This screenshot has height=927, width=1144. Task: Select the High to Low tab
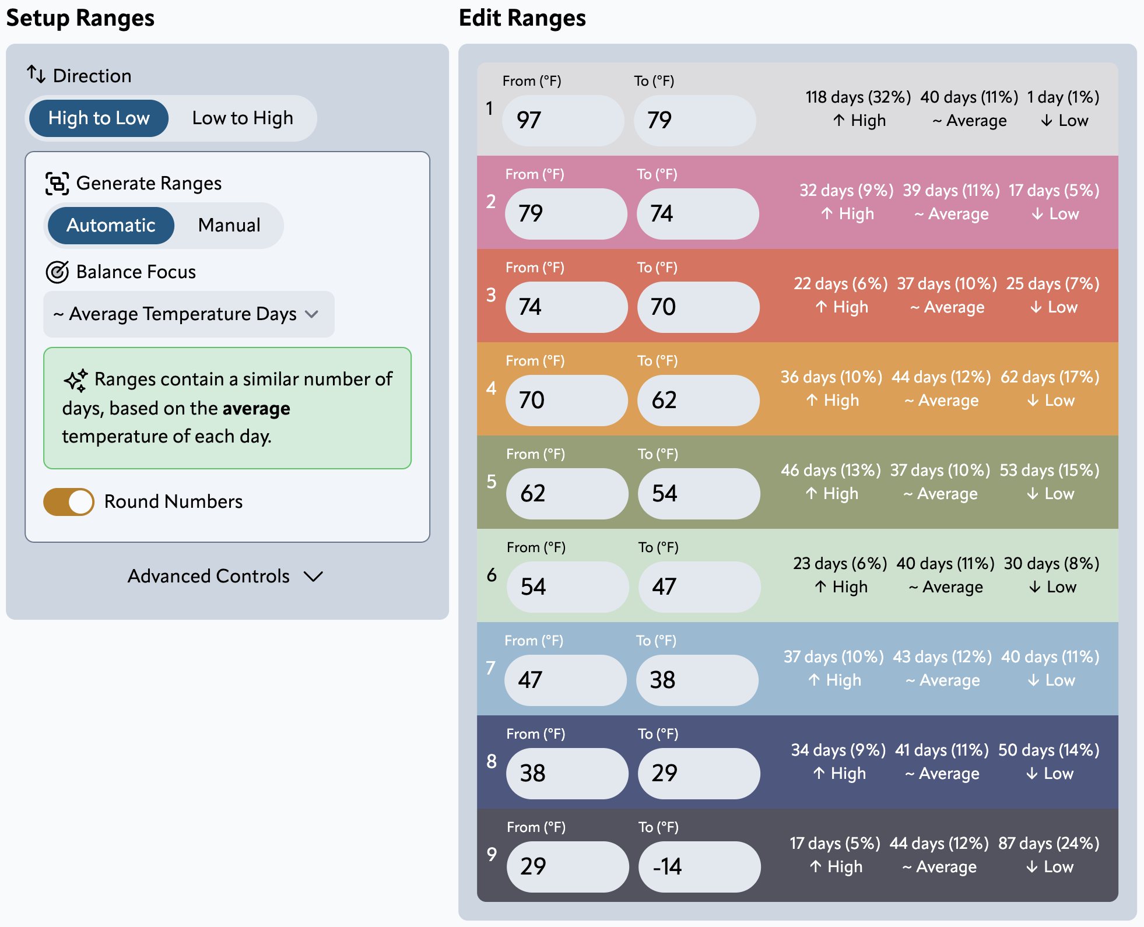pos(98,118)
